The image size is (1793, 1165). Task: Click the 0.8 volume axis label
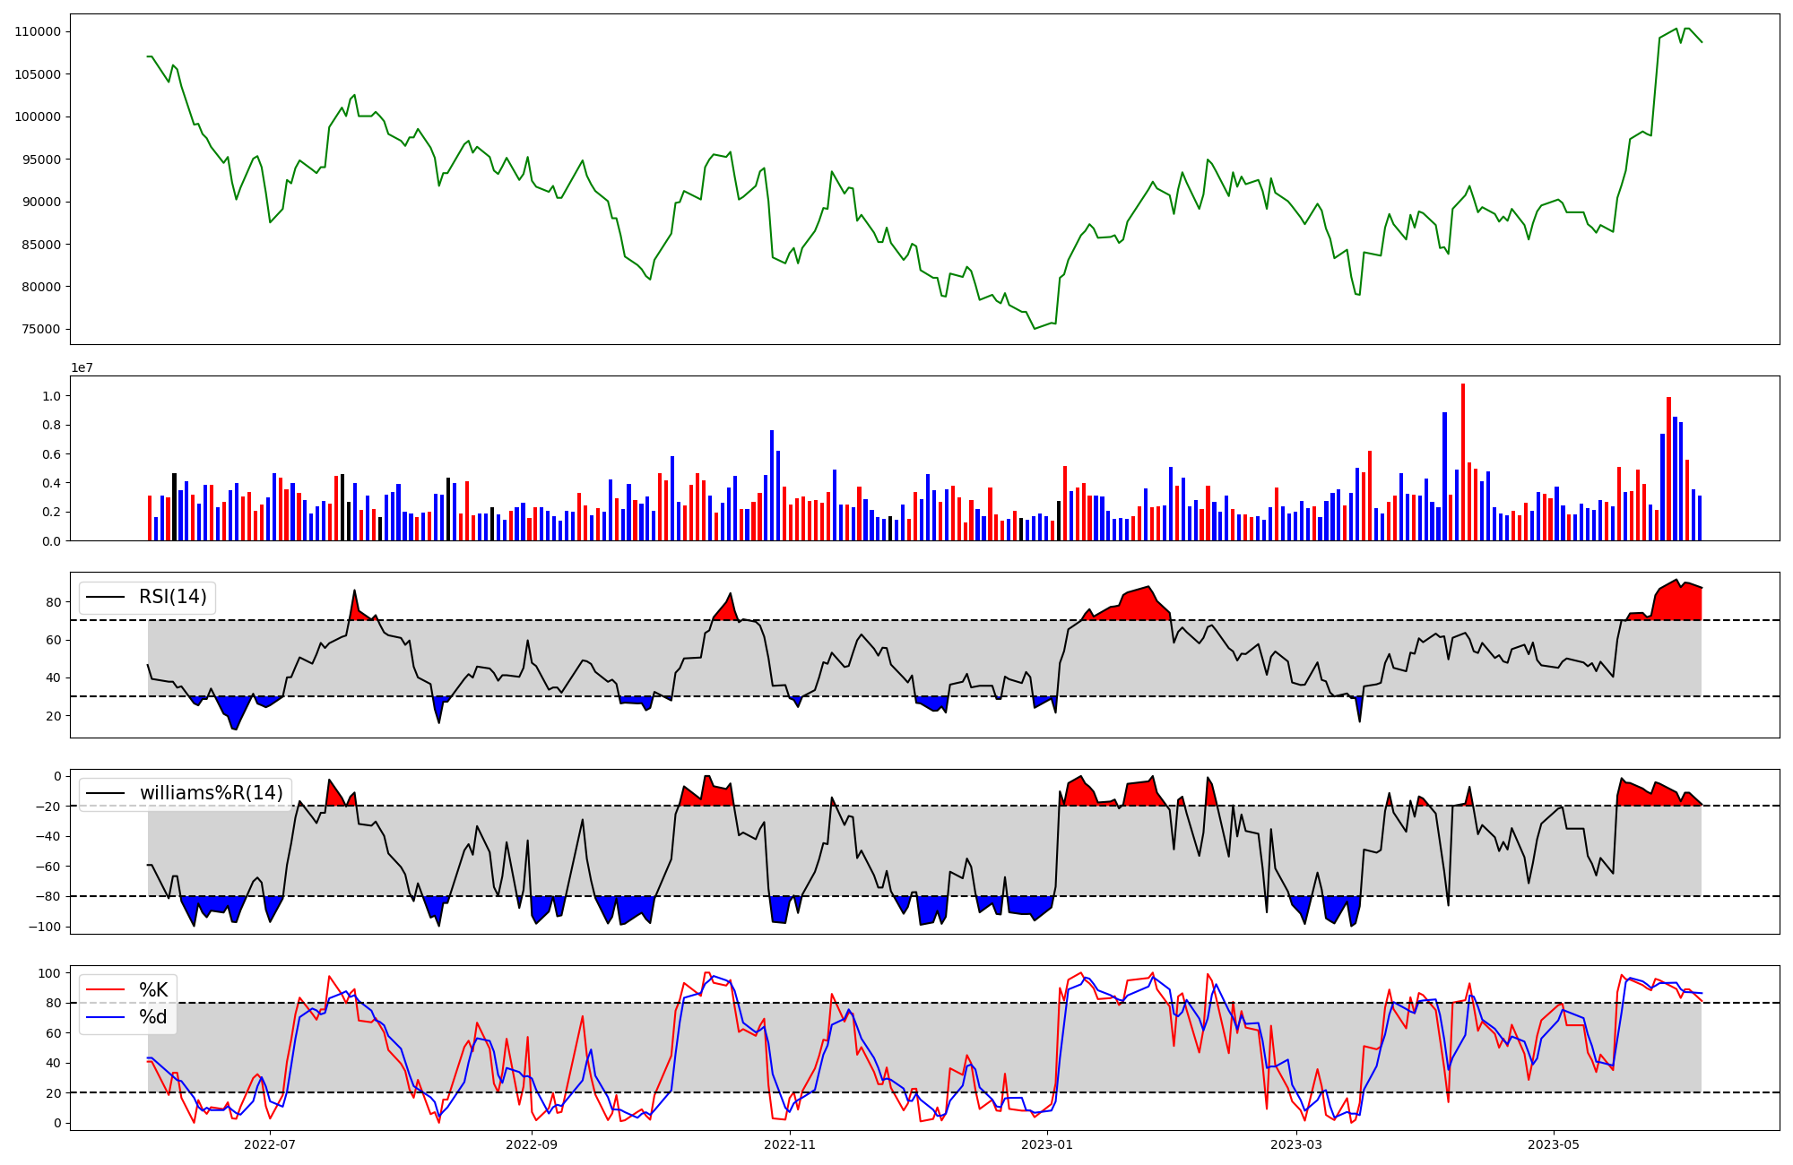[51, 425]
